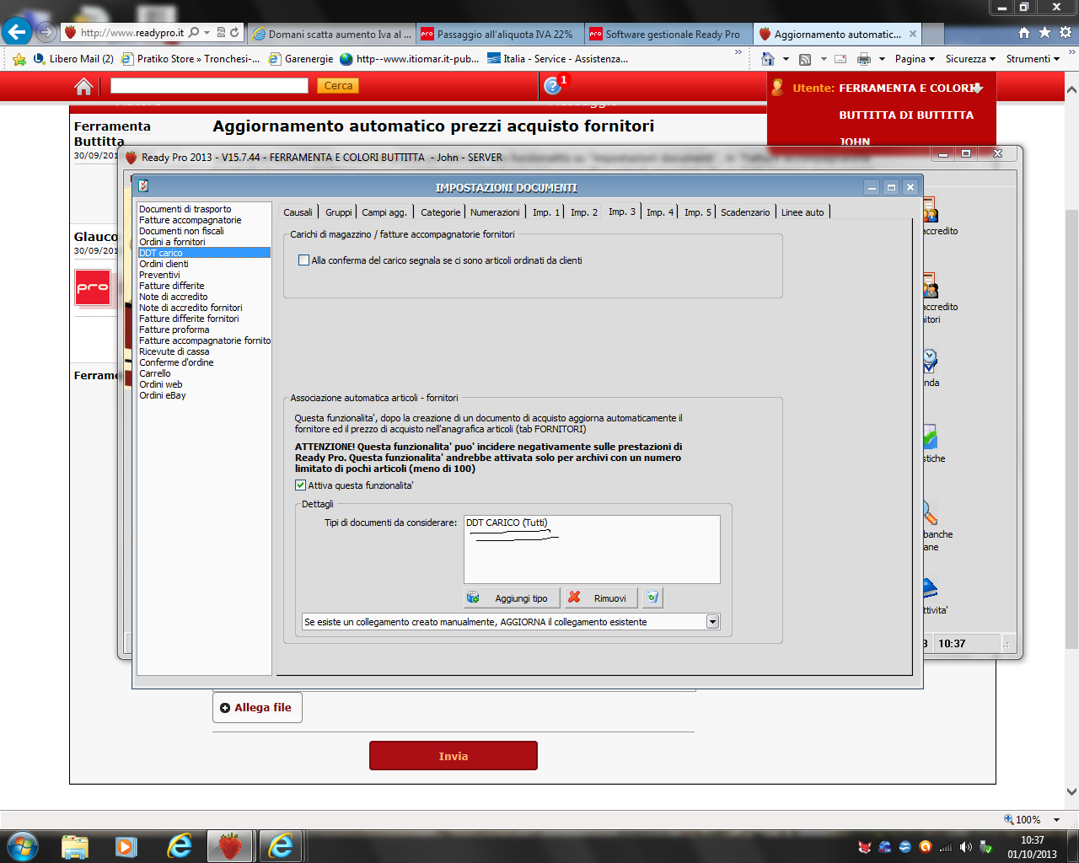Switch to 'Domani scatta aumento Iva' browser tab
This screenshot has width=1079, height=863.
[332, 35]
